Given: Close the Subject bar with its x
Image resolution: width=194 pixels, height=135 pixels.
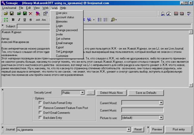Looking at the screenshot, I should pos(2,25).
